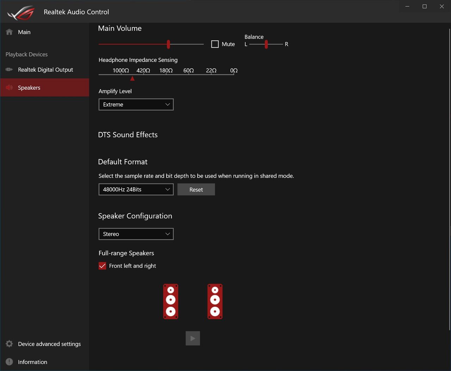Open the Speaker Configuration dropdown
The image size is (451, 371).
pos(136,234)
